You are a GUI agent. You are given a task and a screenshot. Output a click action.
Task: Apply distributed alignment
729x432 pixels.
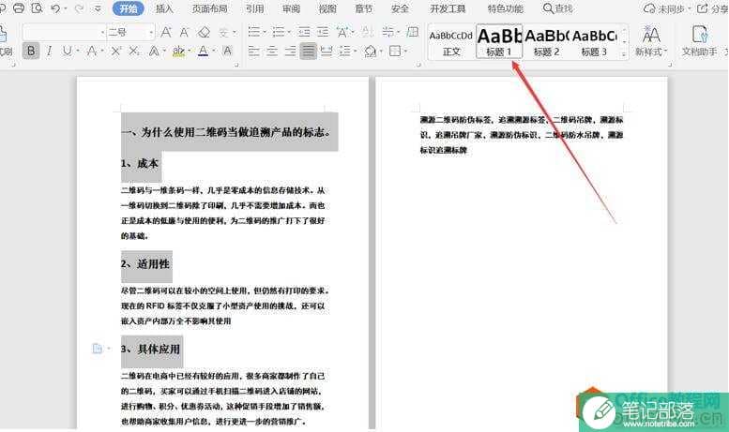click(x=327, y=51)
